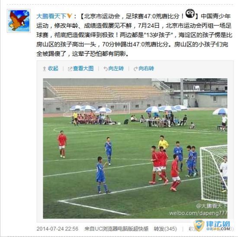Open the 大鹏看天下 bird avatar picture
The image size is (238, 237).
tap(19, 21)
